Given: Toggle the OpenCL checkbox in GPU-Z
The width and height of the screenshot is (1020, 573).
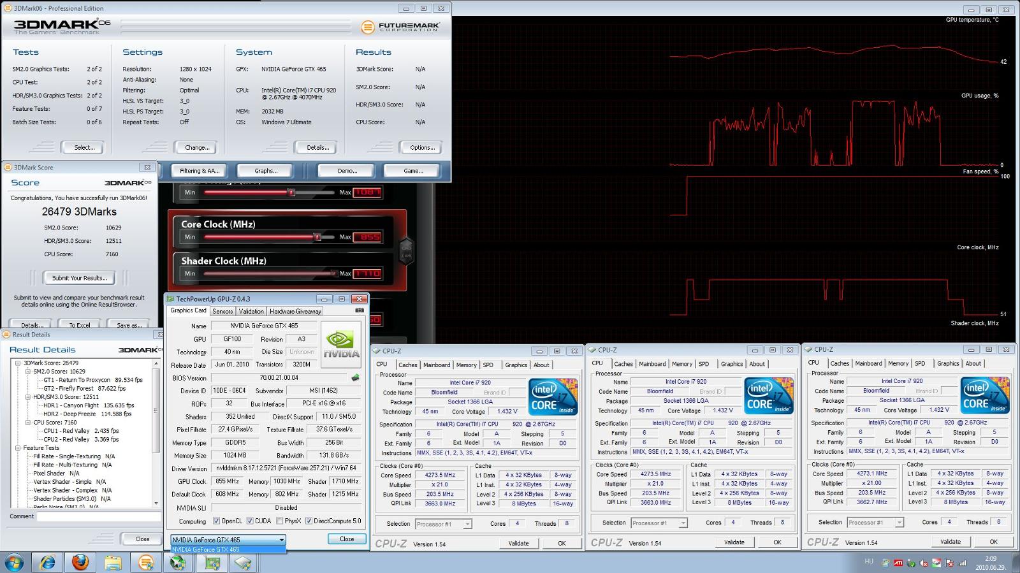Looking at the screenshot, I should [216, 521].
